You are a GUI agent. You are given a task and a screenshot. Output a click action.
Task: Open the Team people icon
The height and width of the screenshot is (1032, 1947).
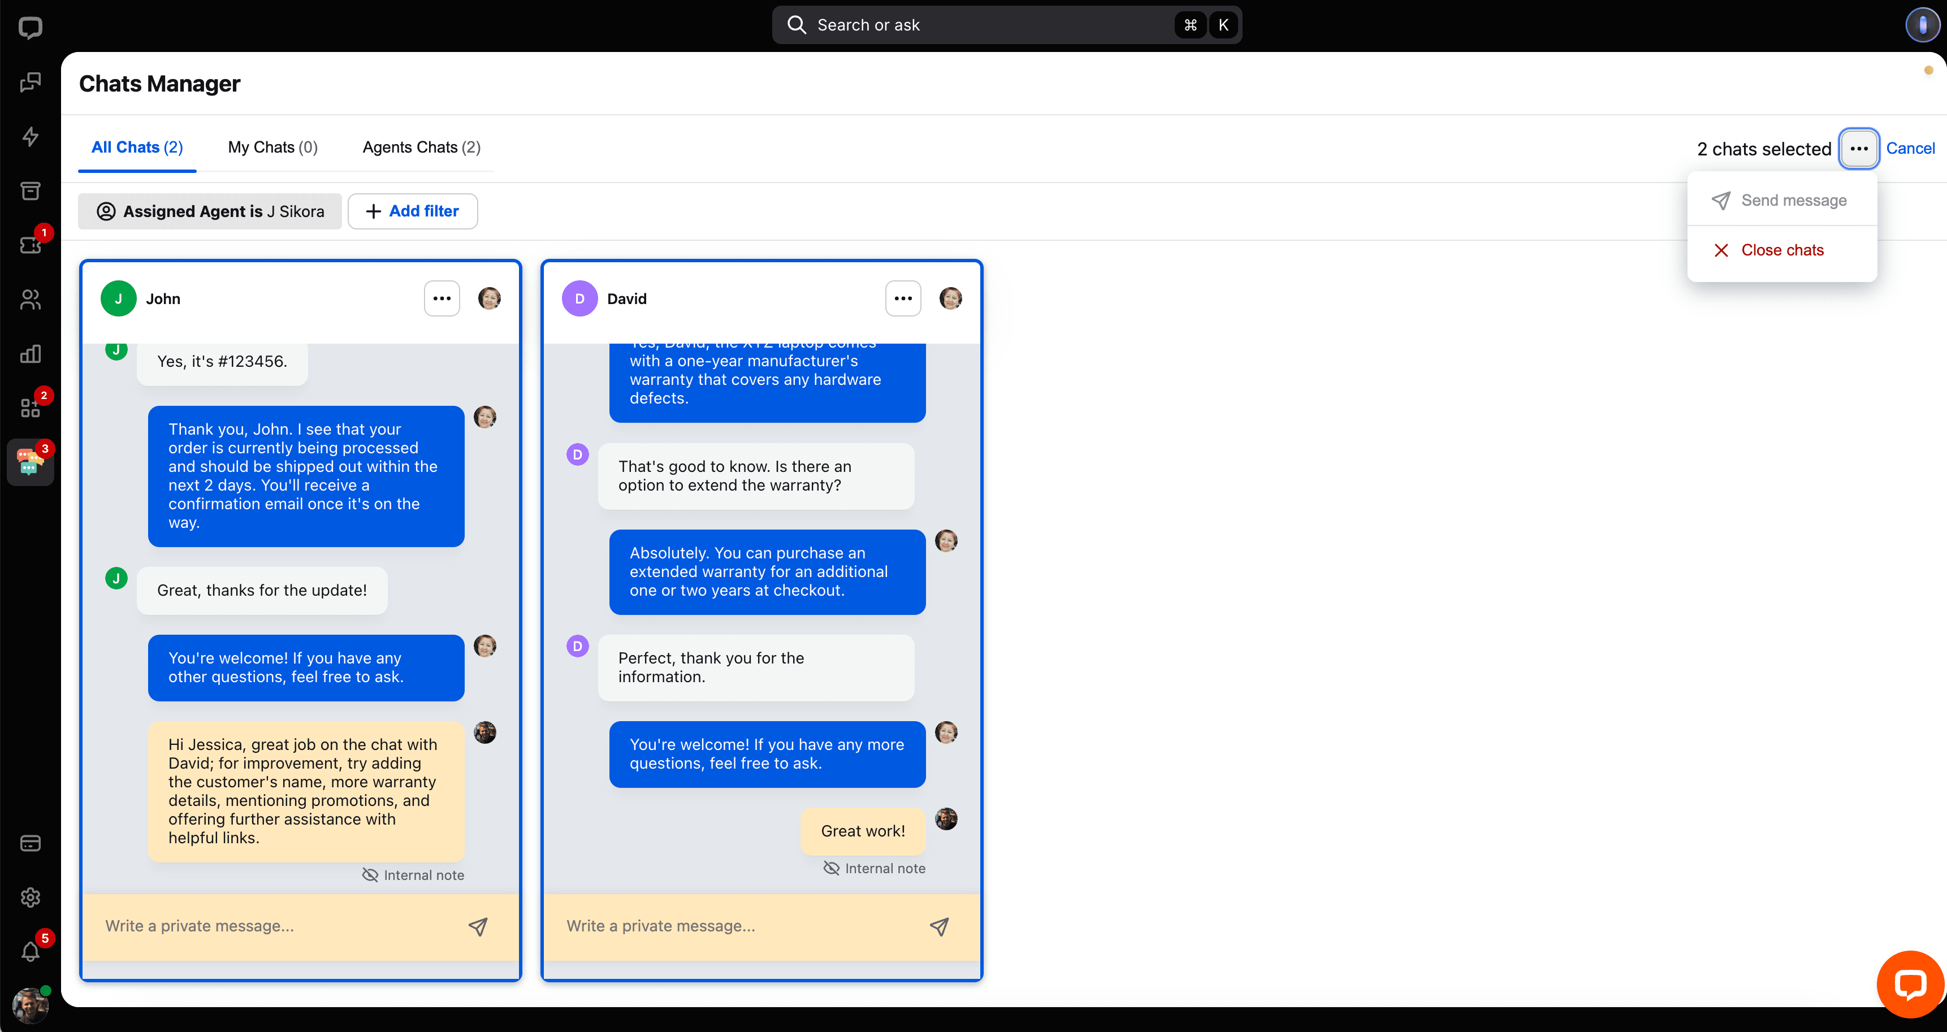(x=30, y=300)
